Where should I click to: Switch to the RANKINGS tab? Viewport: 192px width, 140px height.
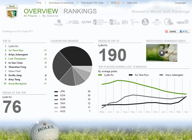click(80, 11)
